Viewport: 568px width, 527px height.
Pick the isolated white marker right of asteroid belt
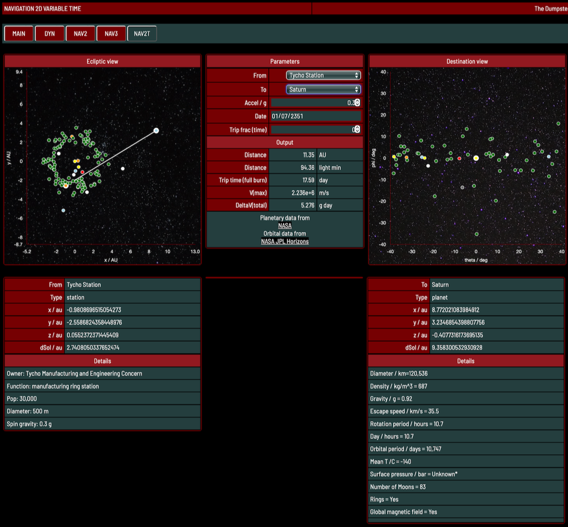tap(123, 168)
